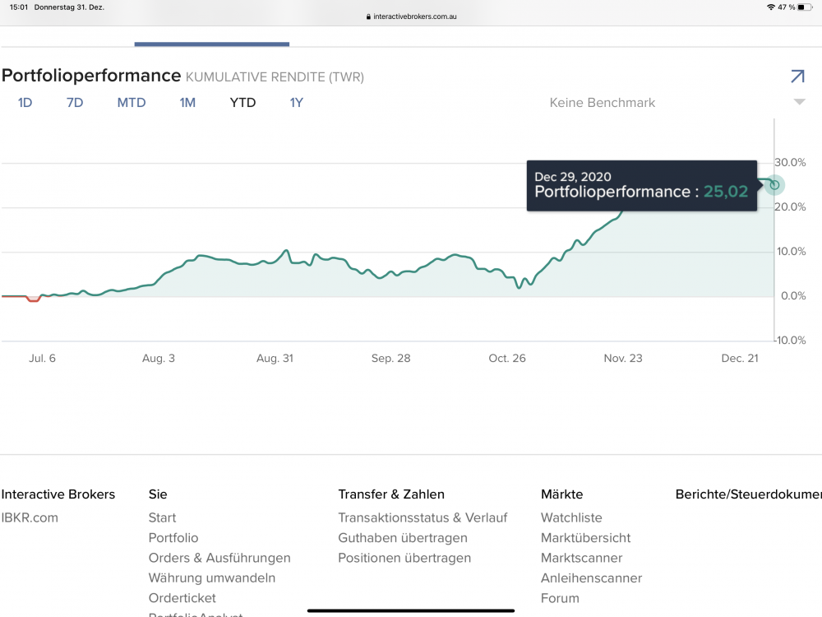This screenshot has width=822, height=617.
Task: Switch to MTD time range
Action: point(132,103)
